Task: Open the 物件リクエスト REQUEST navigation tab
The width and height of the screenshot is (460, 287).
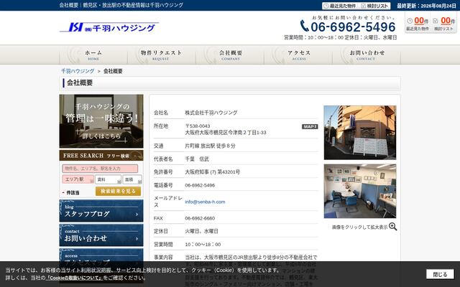Action: pos(161,55)
